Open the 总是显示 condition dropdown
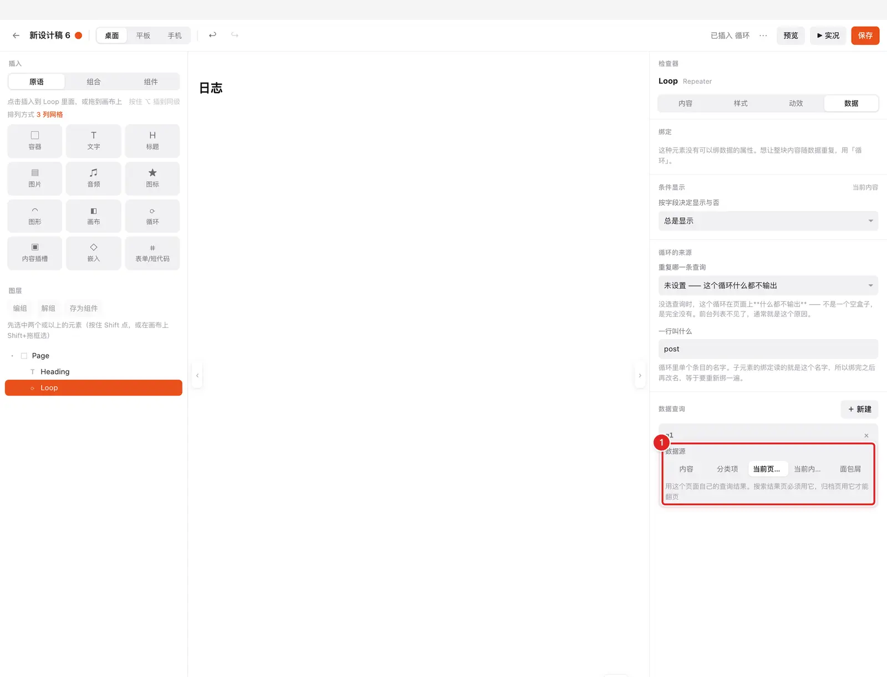 pos(768,221)
